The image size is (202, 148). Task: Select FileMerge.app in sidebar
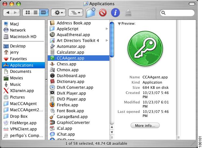coord(24,123)
